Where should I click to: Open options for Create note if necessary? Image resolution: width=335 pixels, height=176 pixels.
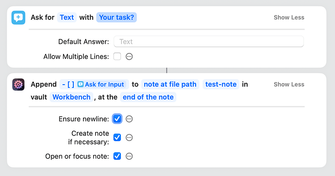pos(129,138)
